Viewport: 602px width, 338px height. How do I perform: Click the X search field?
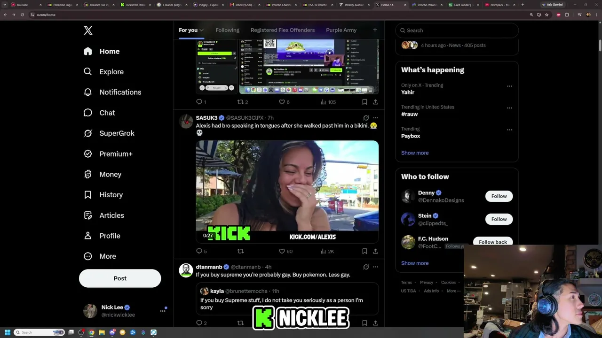point(457,31)
